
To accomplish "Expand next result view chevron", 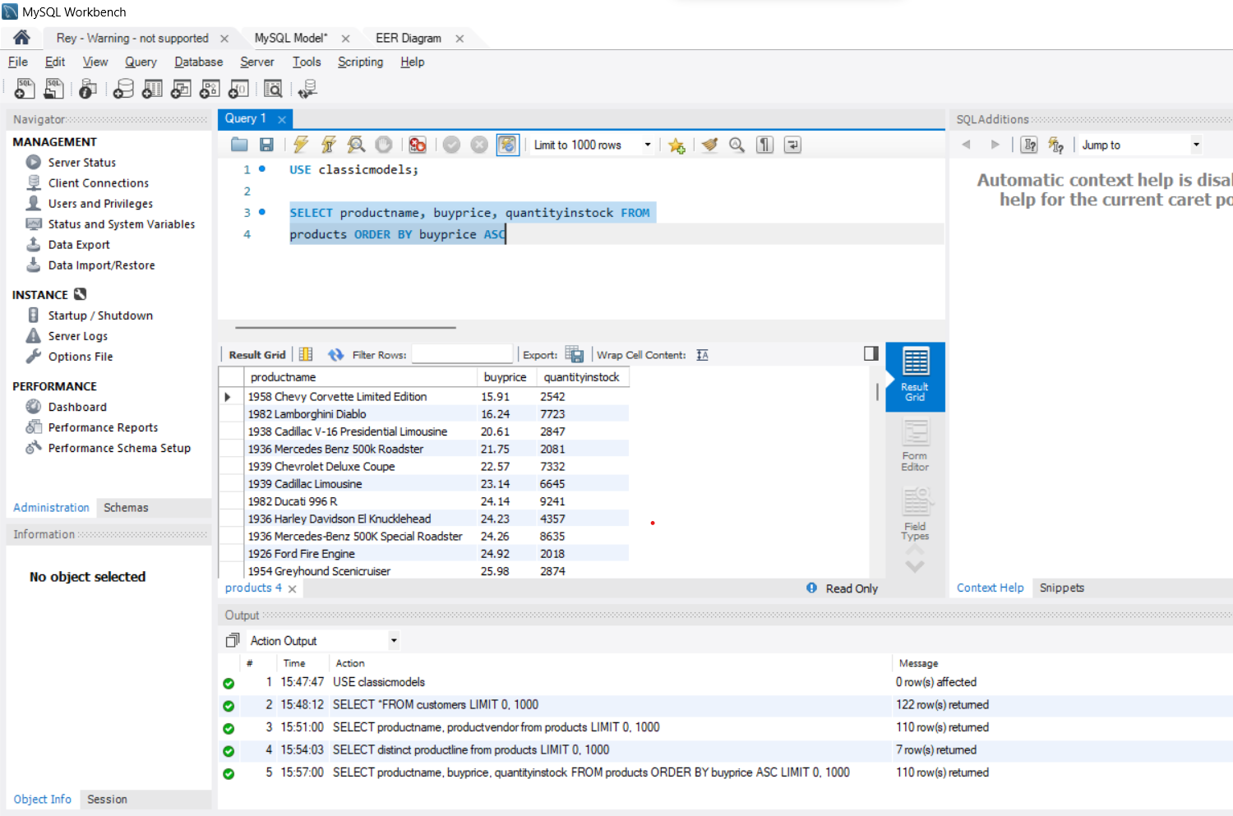I will tap(915, 567).
